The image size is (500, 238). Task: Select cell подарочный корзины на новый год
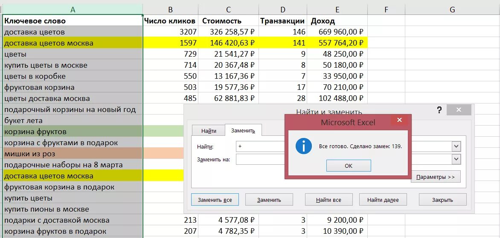[x=73, y=109]
